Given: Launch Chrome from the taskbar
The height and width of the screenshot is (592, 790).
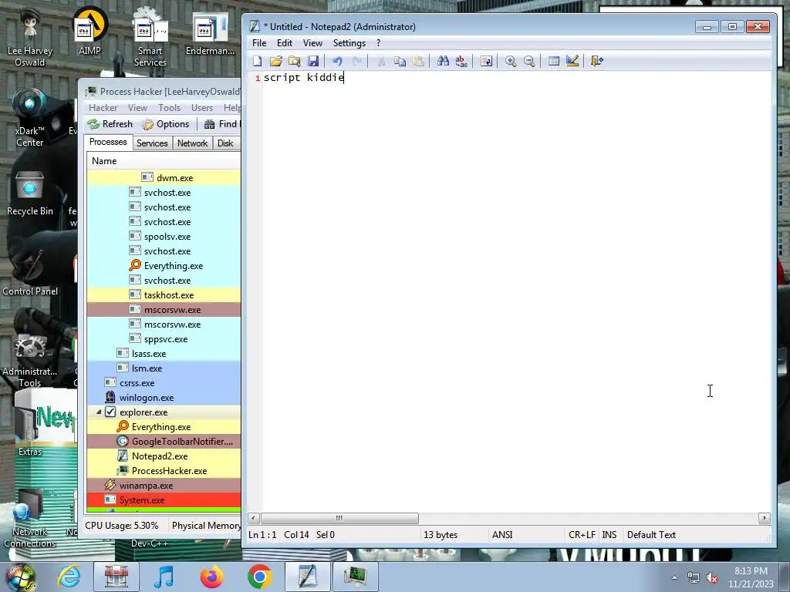Looking at the screenshot, I should coord(259,577).
